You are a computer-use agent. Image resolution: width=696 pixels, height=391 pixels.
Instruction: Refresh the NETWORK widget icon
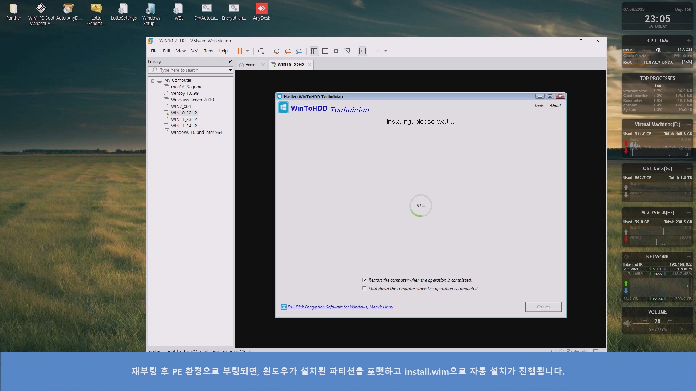pos(626,257)
